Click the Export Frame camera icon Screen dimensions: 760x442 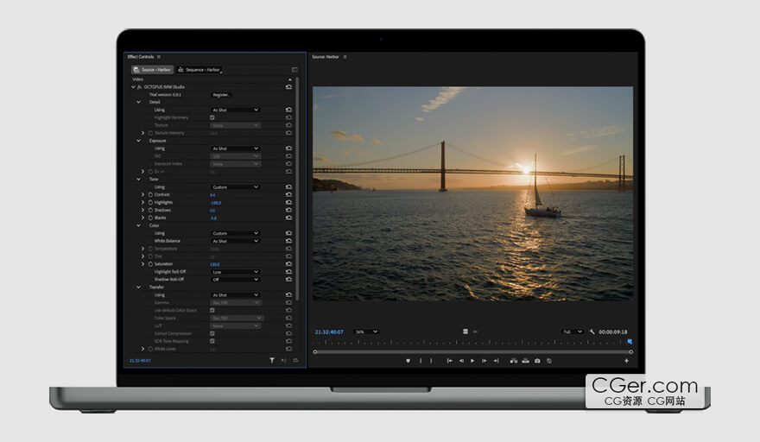537,361
